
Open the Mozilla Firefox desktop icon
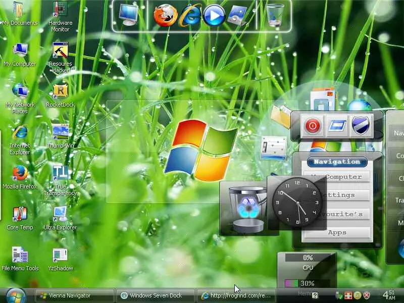pos(20,177)
